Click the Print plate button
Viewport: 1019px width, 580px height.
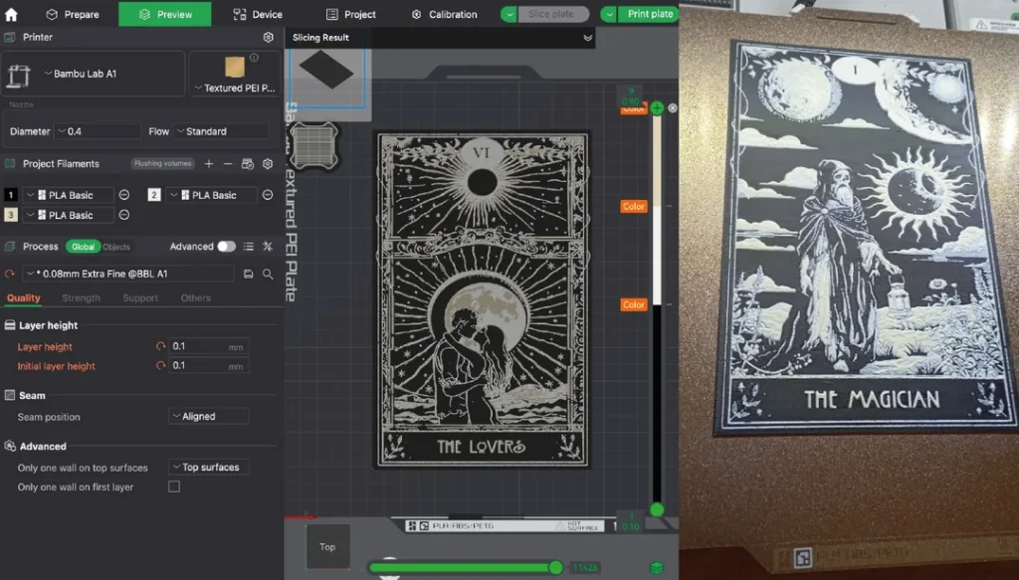tap(650, 14)
